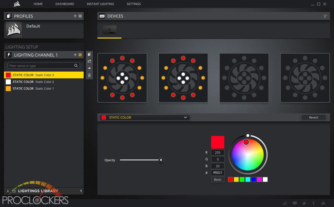This screenshot has width=334, height=207.
Task: Pick the cyan preset swatch
Action: 248,179
